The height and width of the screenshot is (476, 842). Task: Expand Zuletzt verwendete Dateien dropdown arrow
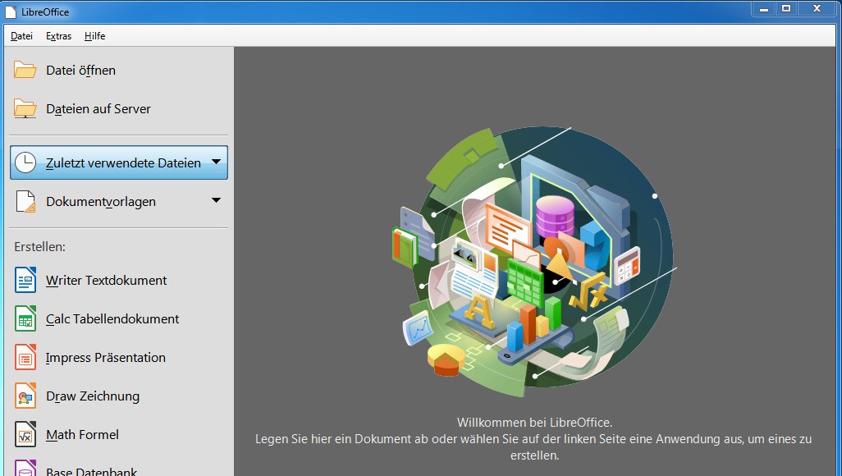click(216, 162)
